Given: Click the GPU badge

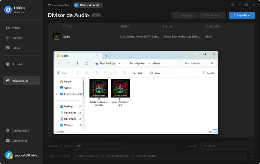Looking at the screenshot, I should point(96,15).
